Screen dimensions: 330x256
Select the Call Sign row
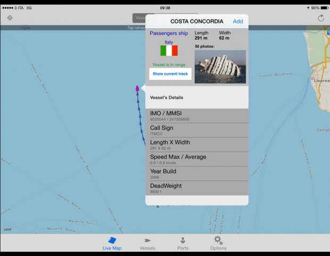197,130
